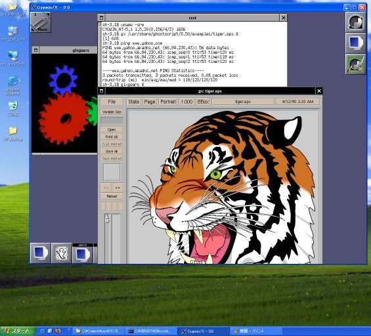
Task: Open the State menu in gv
Action: [133, 102]
